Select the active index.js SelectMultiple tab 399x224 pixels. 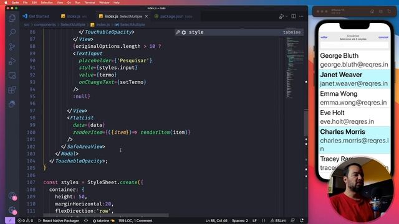[x=123, y=16]
